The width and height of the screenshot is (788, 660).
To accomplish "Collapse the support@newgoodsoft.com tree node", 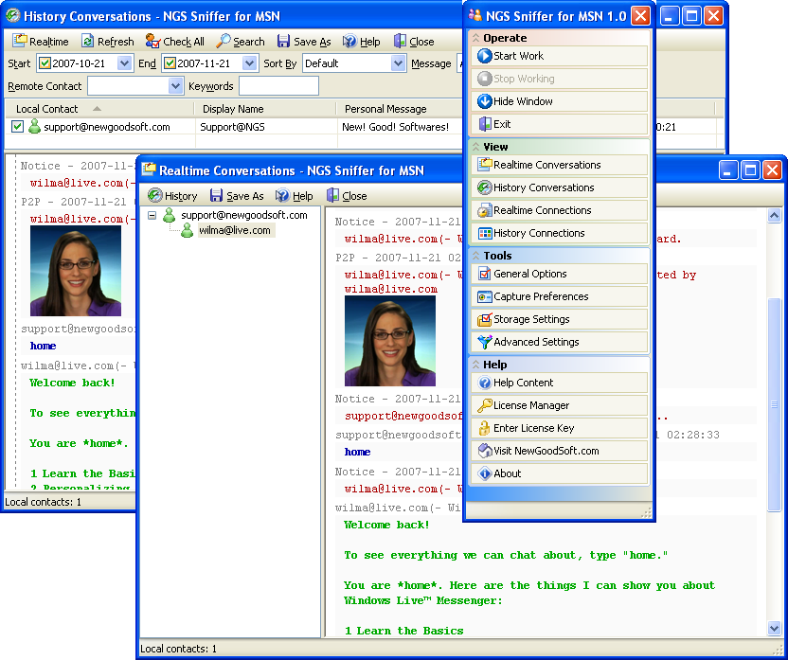I will coord(152,216).
